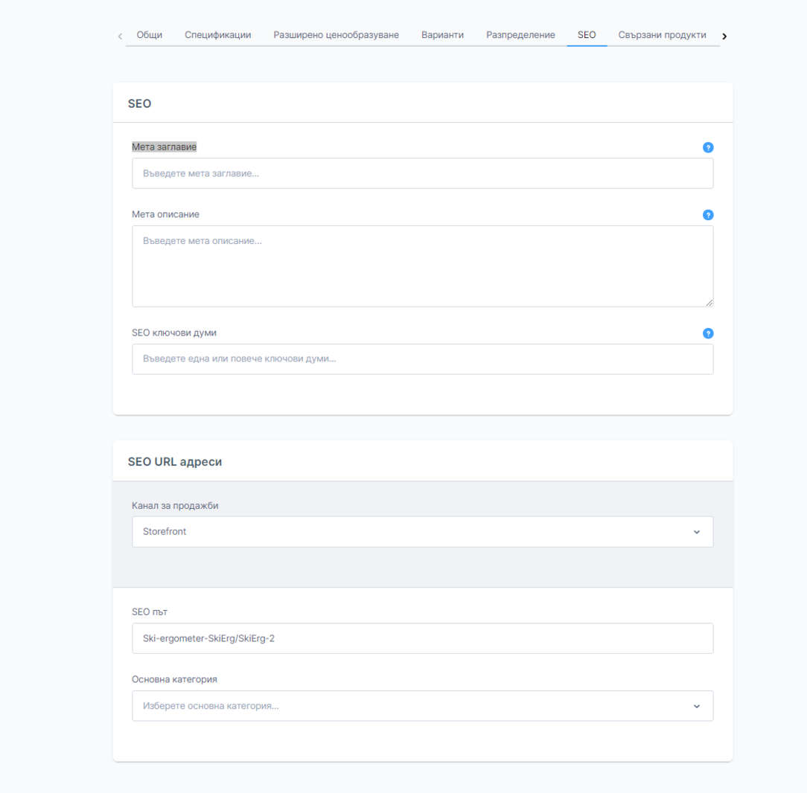
Task: Open the Свързани продукти tab
Action: click(x=662, y=35)
